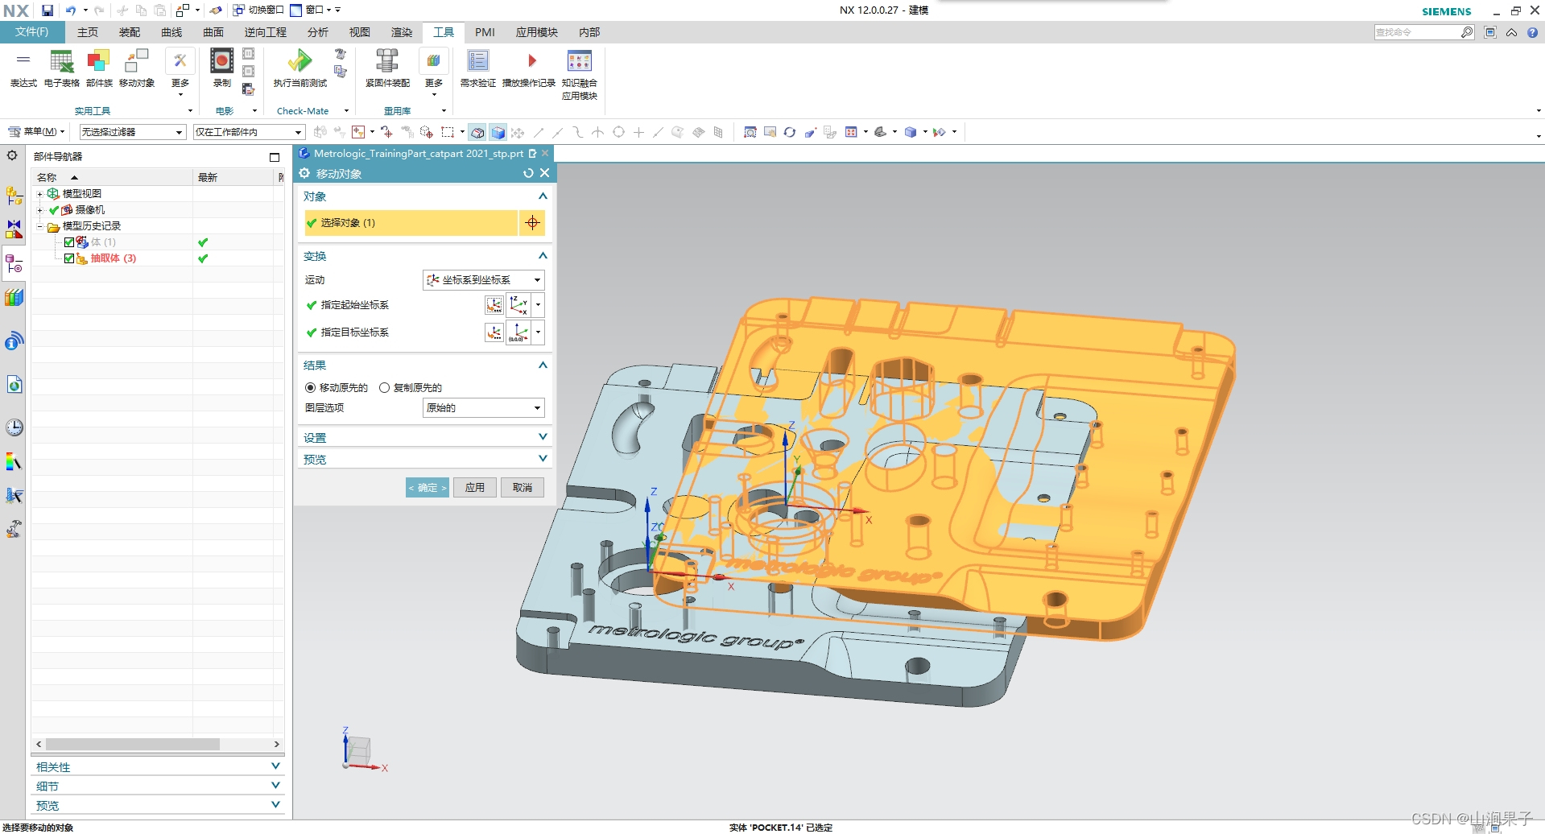
Task: Switch to the 应用模块 ribbon tab
Action: 537,32
